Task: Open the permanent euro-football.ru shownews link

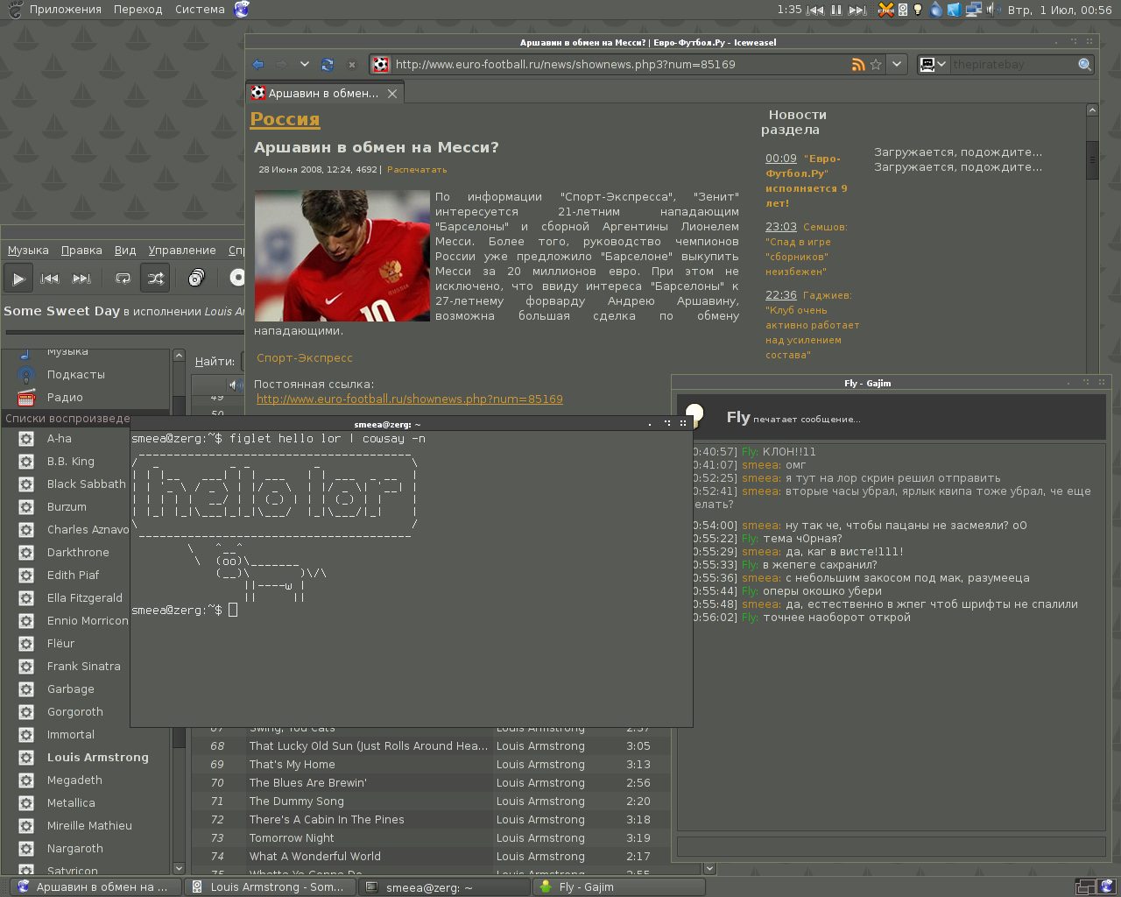Action: tap(409, 399)
